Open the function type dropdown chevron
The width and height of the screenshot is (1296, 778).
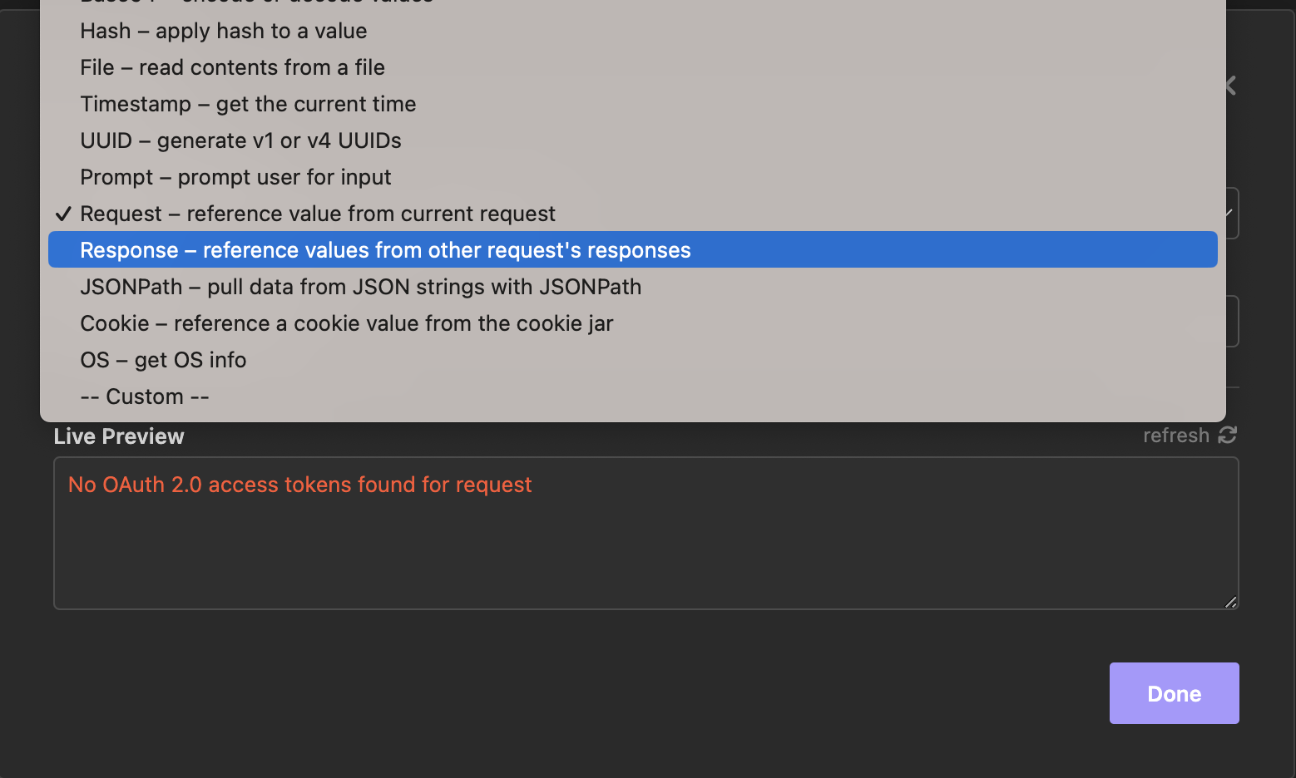click(x=1230, y=214)
